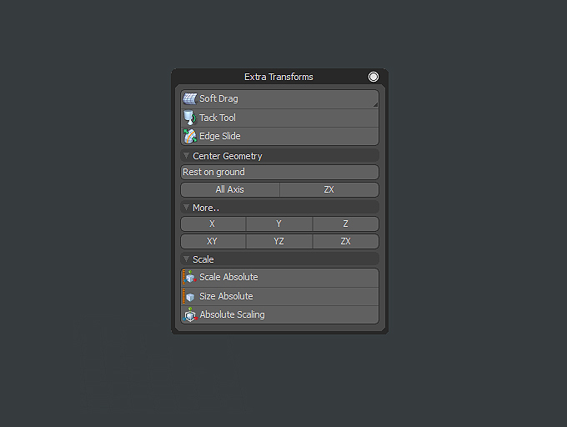Center geometry on All Axis
Screen dimensions: 567x427
pyautogui.click(x=230, y=189)
